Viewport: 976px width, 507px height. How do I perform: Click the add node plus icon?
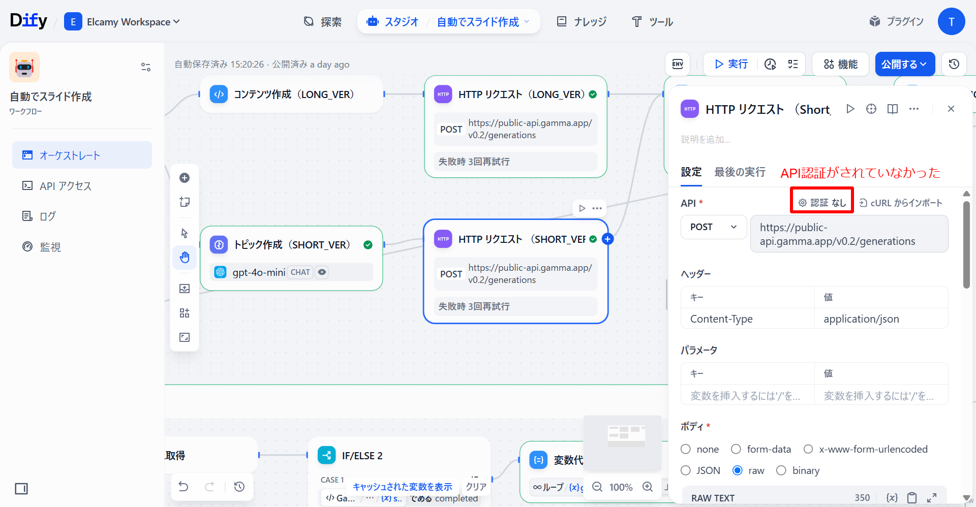tap(185, 178)
